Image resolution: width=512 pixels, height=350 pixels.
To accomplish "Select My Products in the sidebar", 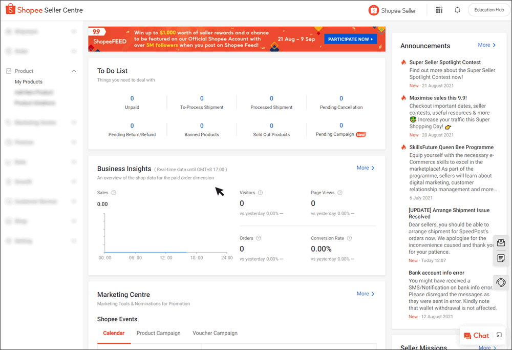I will point(29,81).
